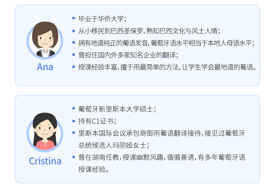Click the line about 巴西文化与风土人情

(149, 31)
